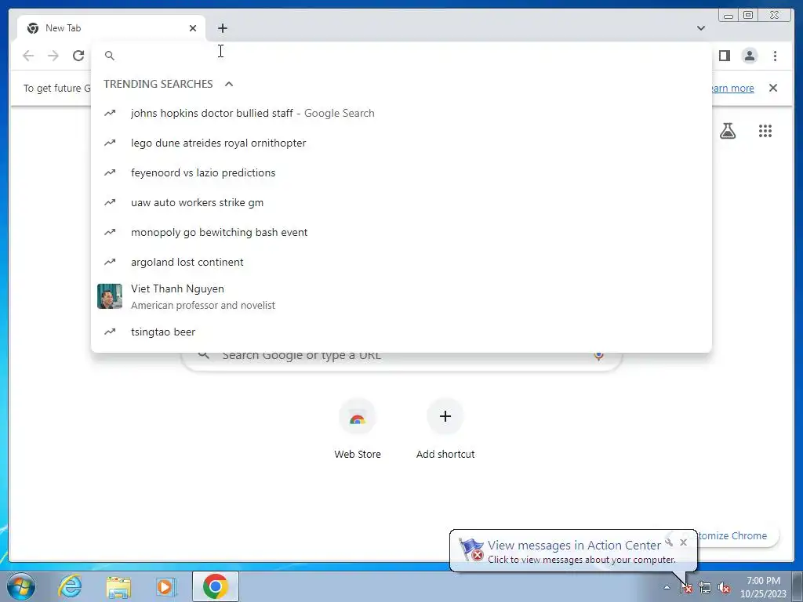Viewport: 803px width, 602px height.
Task: Reload the page with the refresh icon
Action: tap(78, 56)
